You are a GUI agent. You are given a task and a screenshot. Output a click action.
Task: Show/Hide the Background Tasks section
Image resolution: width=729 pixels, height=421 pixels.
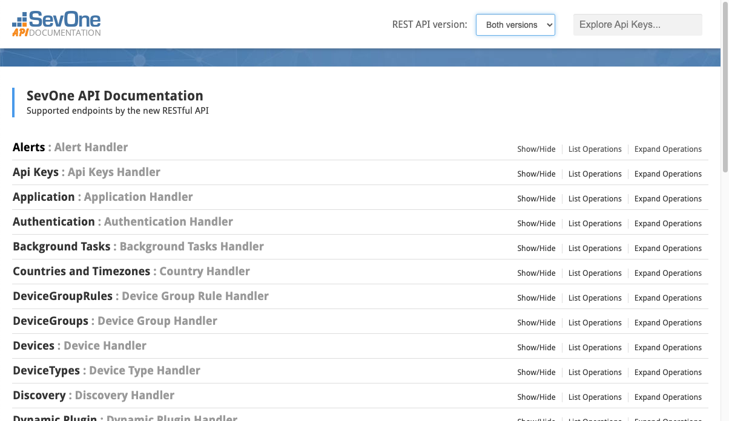(x=536, y=248)
